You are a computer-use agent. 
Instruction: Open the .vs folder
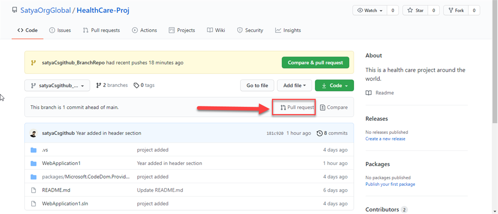[45, 150]
